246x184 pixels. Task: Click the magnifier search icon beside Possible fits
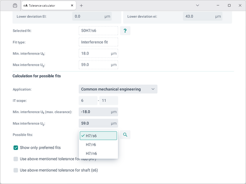125,135
